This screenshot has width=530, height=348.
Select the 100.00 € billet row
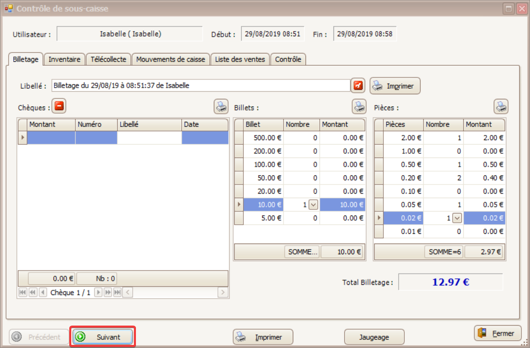(300, 165)
